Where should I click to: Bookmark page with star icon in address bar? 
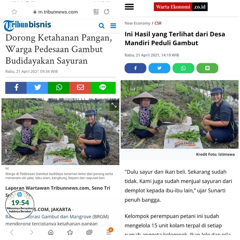pyautogui.click(x=14, y=12)
